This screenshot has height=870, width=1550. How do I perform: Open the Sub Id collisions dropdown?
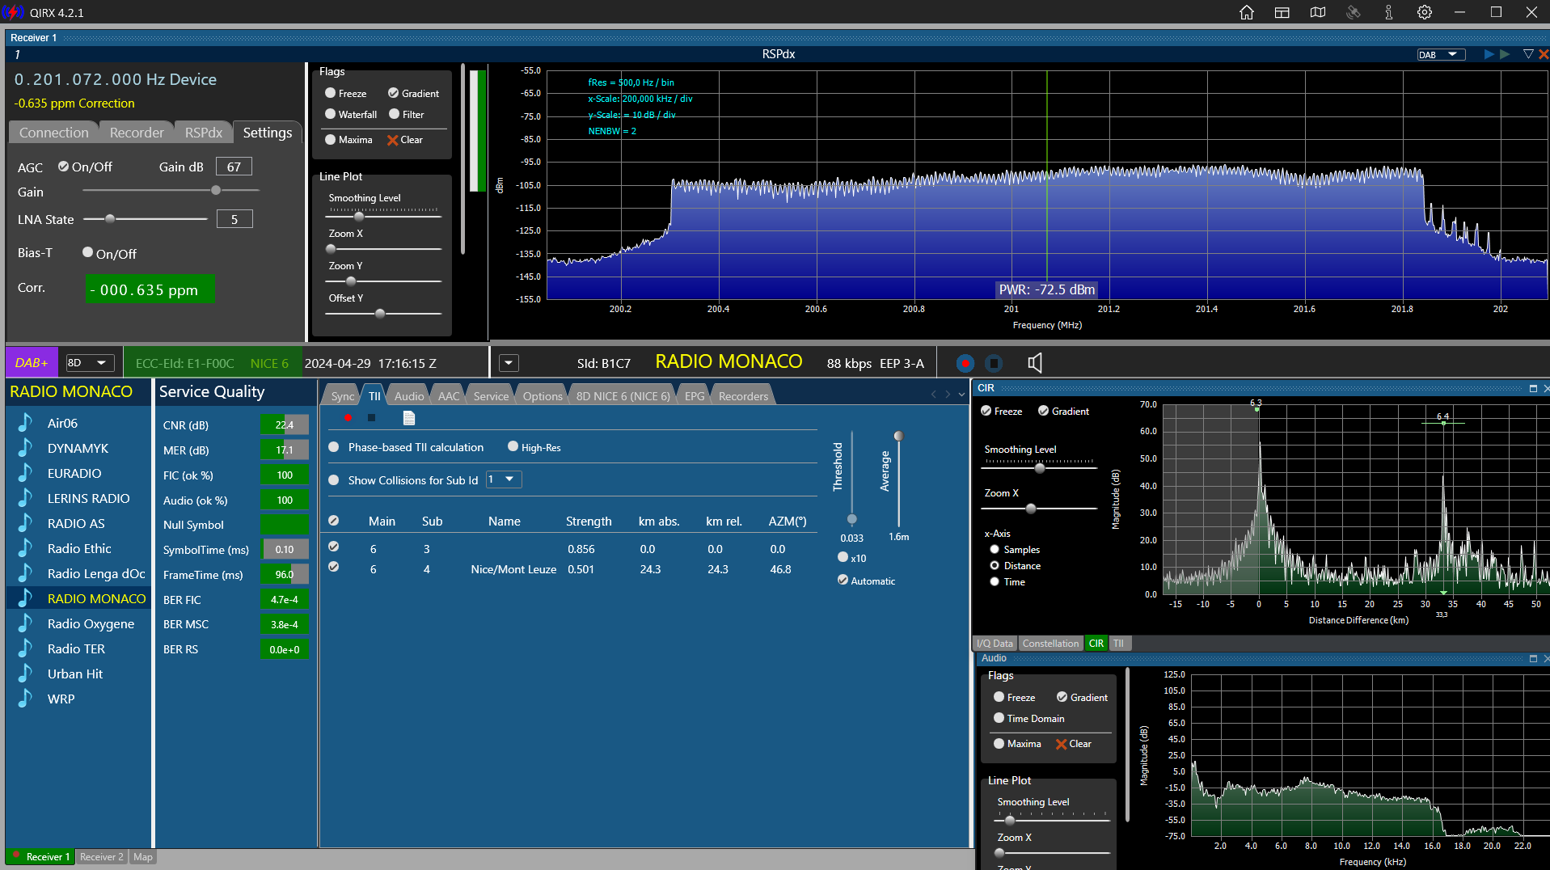504,479
